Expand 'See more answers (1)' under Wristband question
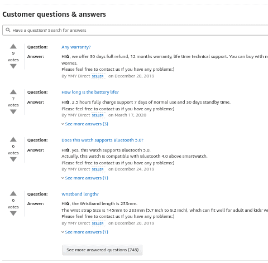 tap(85, 232)
